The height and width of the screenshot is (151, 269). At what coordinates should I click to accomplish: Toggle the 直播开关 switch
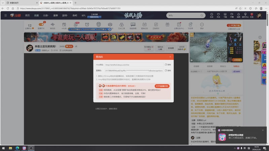(41, 24)
